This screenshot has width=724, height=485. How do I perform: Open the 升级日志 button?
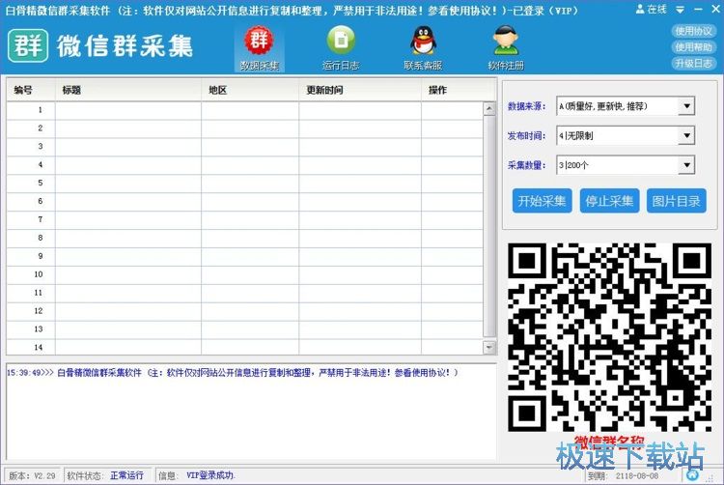tap(693, 63)
